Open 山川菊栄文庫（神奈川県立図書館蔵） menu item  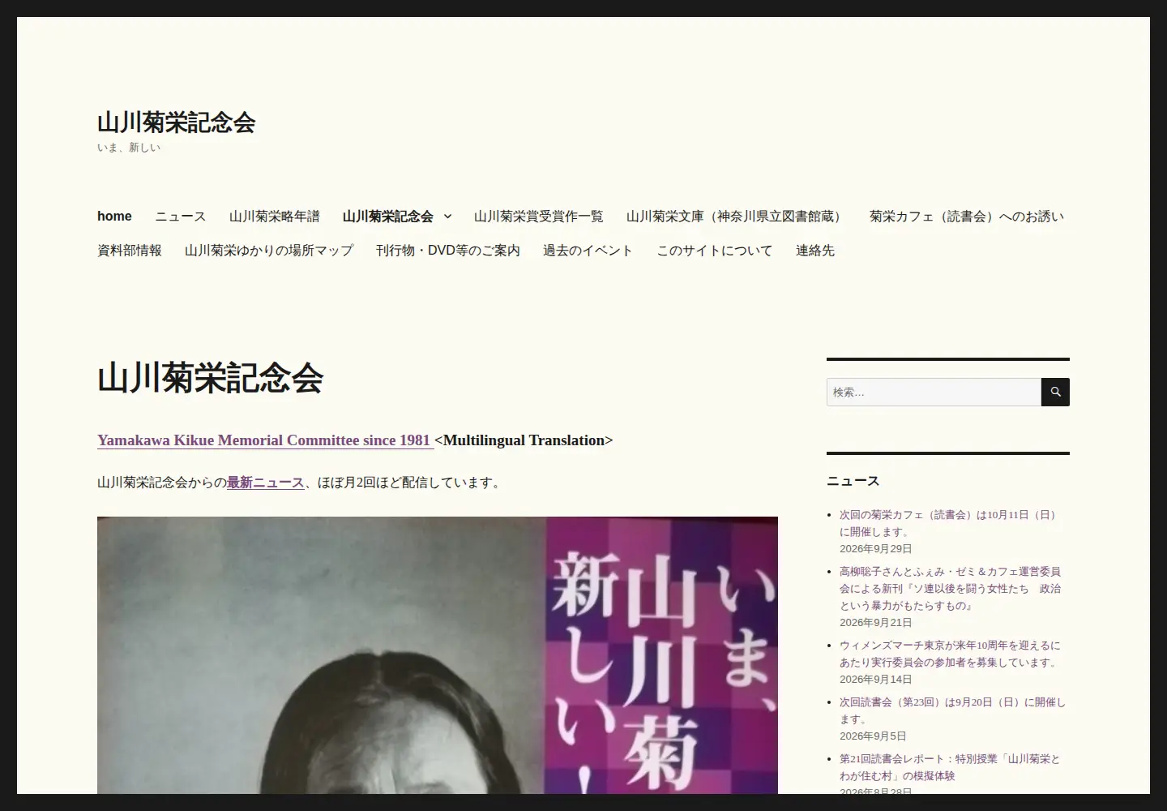click(737, 217)
